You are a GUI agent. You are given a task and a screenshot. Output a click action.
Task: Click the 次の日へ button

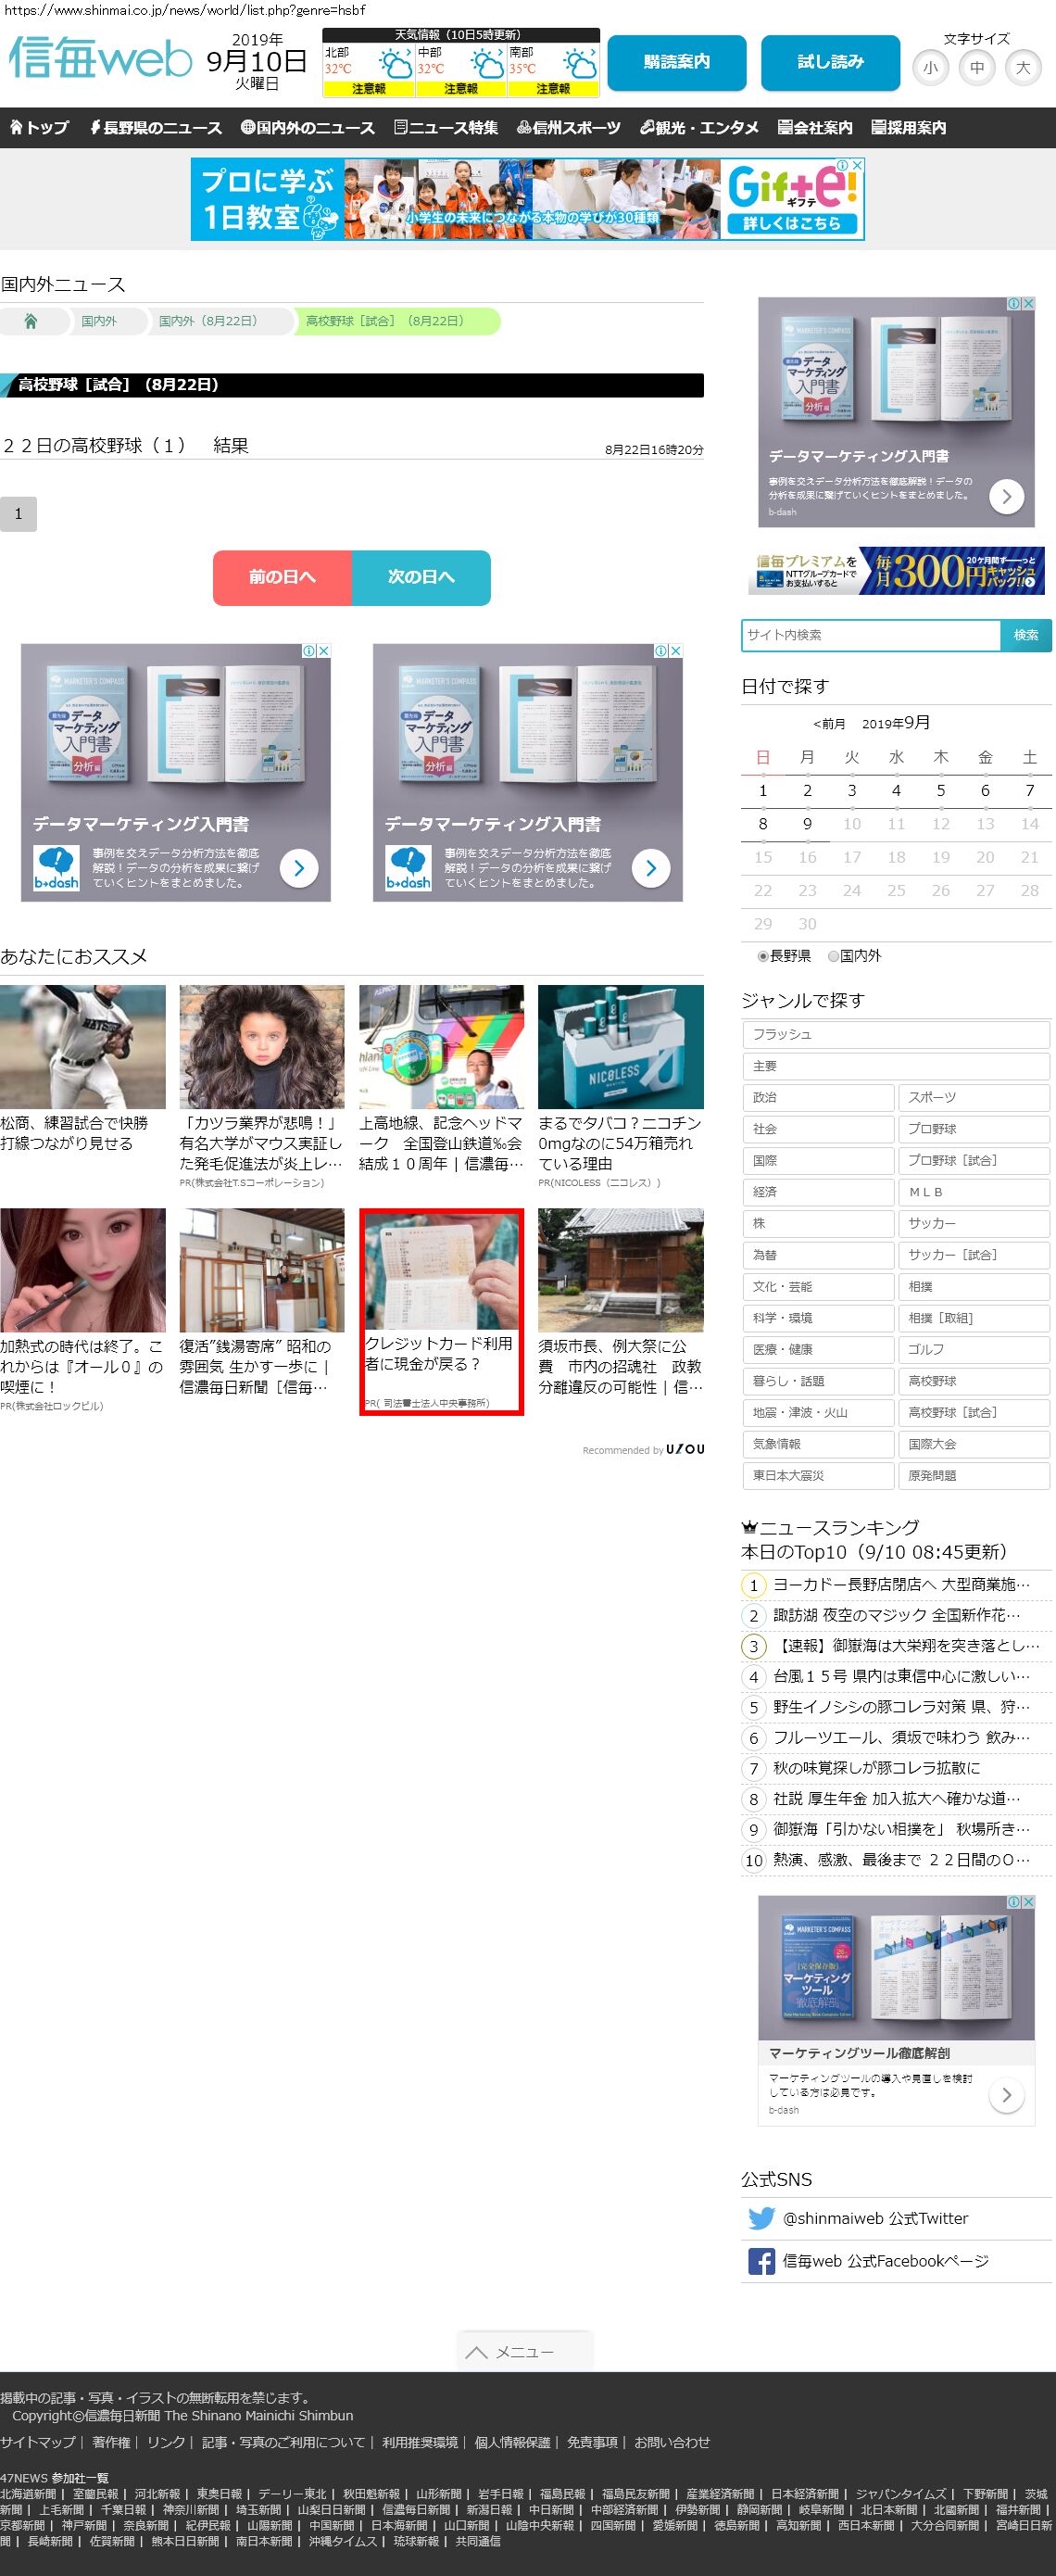[x=421, y=577]
